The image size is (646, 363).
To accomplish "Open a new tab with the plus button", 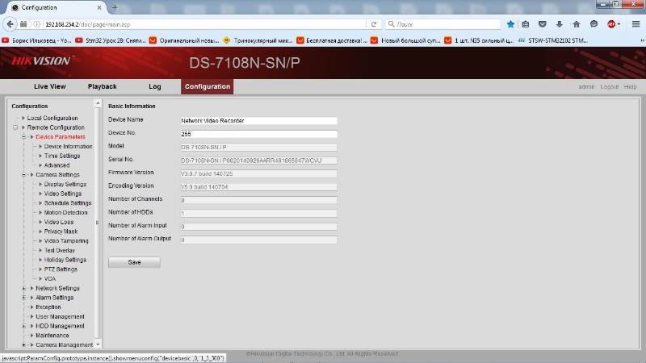I will point(115,7).
